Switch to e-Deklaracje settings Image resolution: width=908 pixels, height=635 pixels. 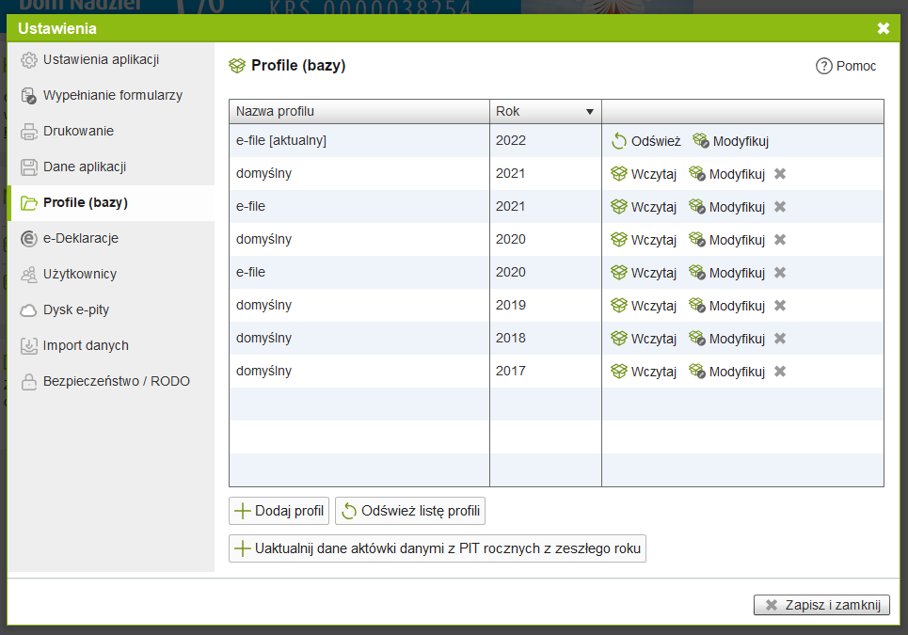[x=80, y=238]
